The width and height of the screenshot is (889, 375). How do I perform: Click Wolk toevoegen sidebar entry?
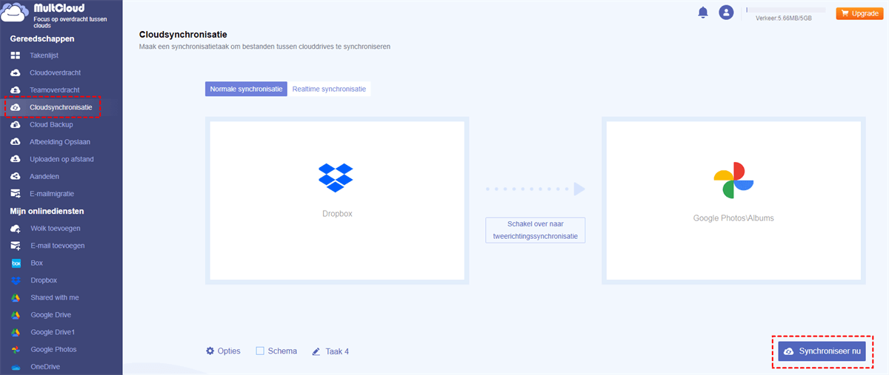pos(56,229)
